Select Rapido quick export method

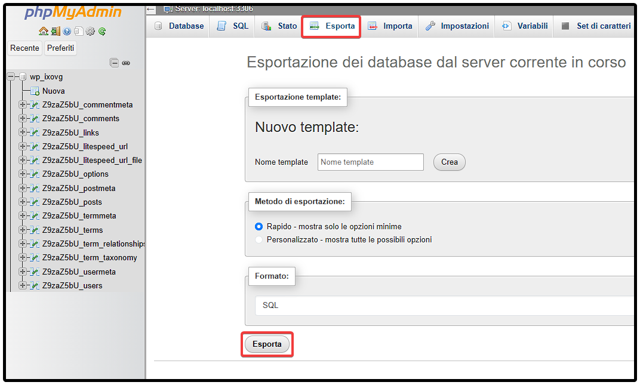point(259,227)
